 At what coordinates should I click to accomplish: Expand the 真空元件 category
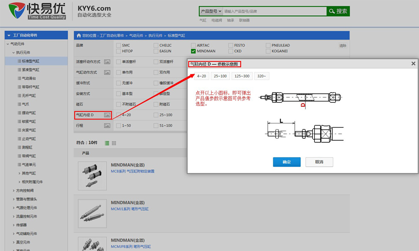(13, 242)
